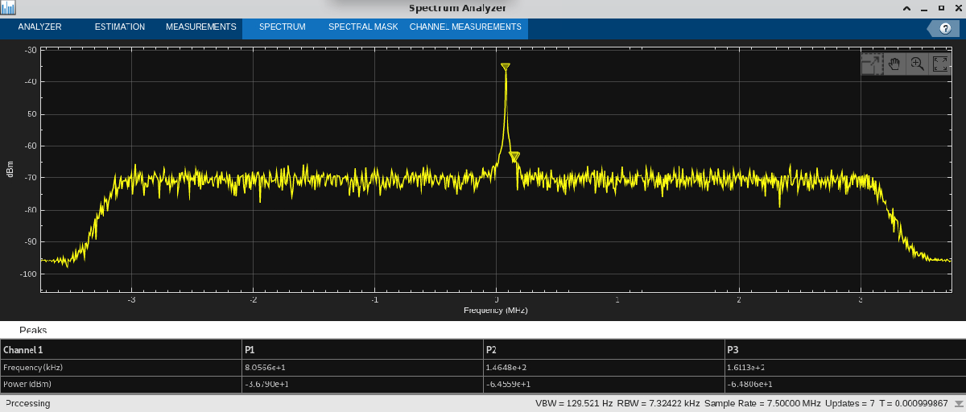Switch to SPECTRAL MASK tab
Viewport: 966px width, 412px height.
pos(363,27)
